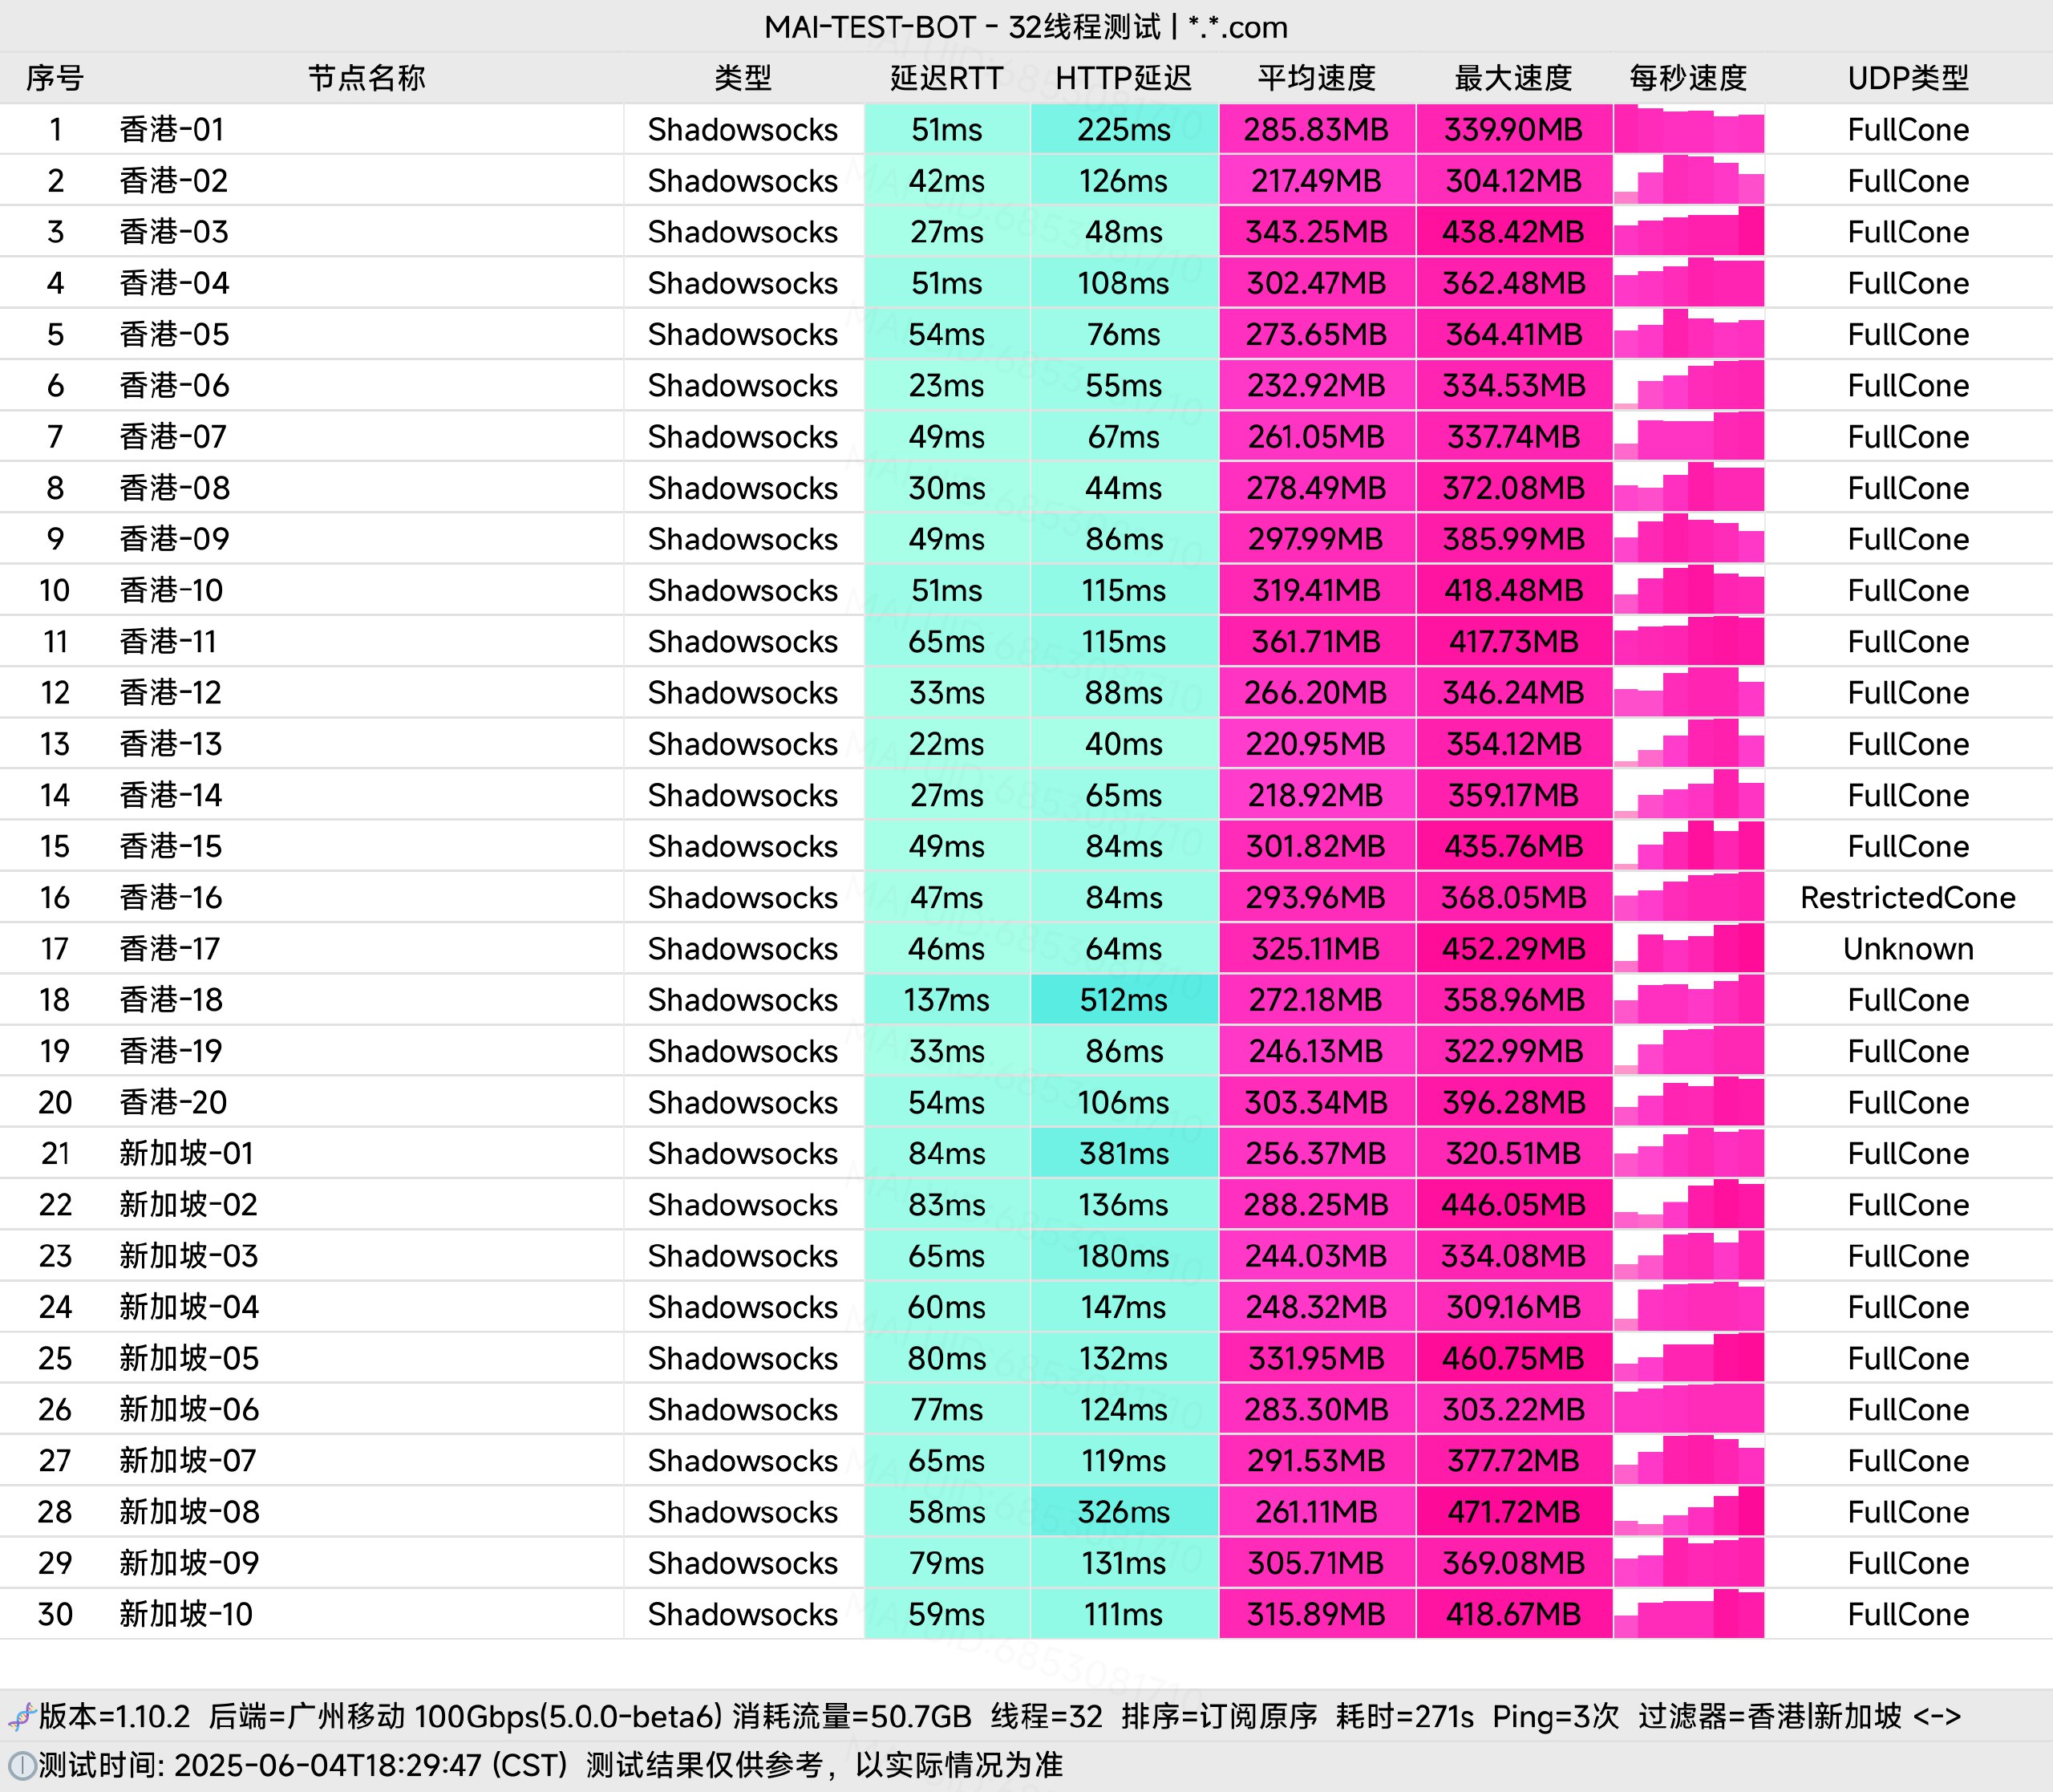The image size is (2053, 1792).
Task: Select node name 新加坡-05
Action: pyautogui.click(x=189, y=1358)
